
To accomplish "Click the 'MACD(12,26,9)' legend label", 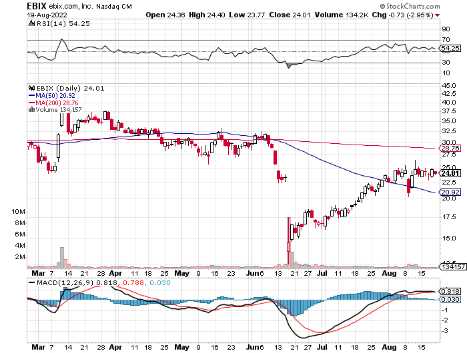I will tap(65, 282).
